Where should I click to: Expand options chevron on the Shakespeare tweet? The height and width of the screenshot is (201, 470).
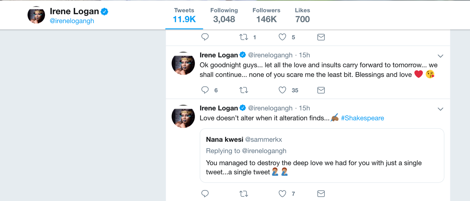click(x=440, y=109)
